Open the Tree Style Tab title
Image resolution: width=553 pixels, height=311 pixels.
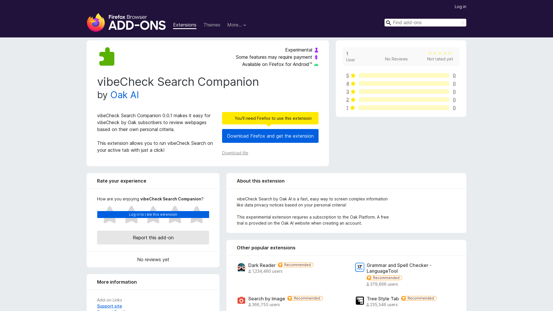(x=383, y=299)
